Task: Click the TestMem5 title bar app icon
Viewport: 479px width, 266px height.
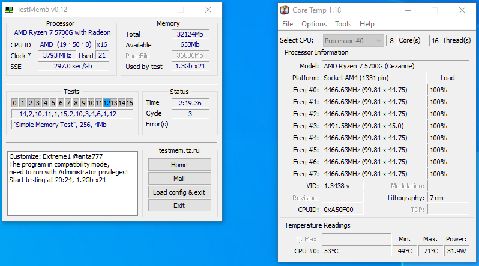Action: click(x=10, y=10)
